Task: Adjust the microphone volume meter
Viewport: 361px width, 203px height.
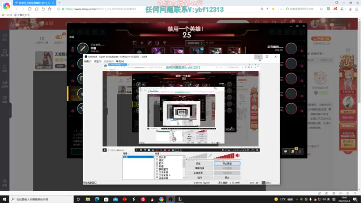Action: (197, 156)
